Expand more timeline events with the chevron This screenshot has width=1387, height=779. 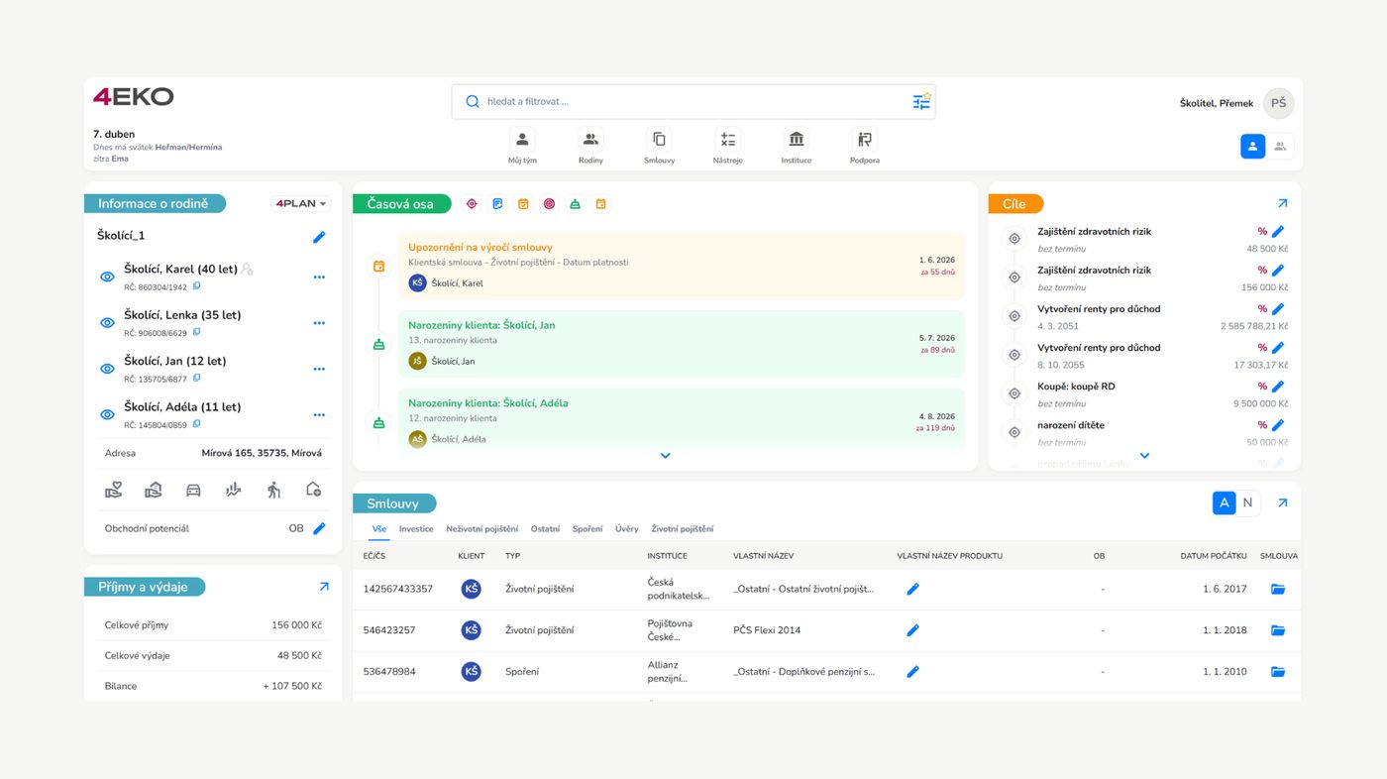tap(665, 455)
